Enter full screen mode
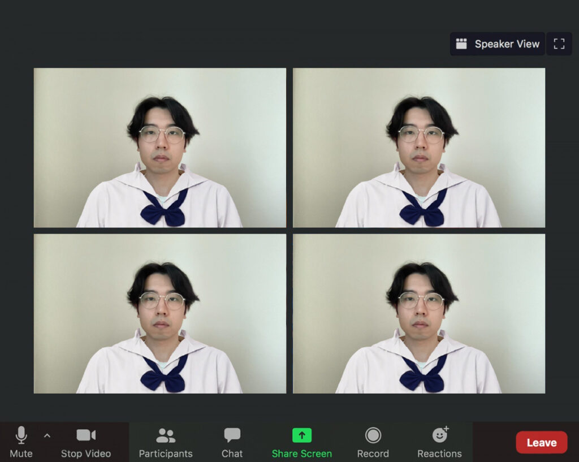 coord(559,44)
